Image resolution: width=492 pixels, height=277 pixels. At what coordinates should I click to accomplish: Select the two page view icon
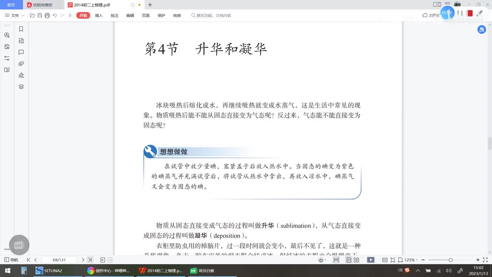pyautogui.click(x=356, y=260)
